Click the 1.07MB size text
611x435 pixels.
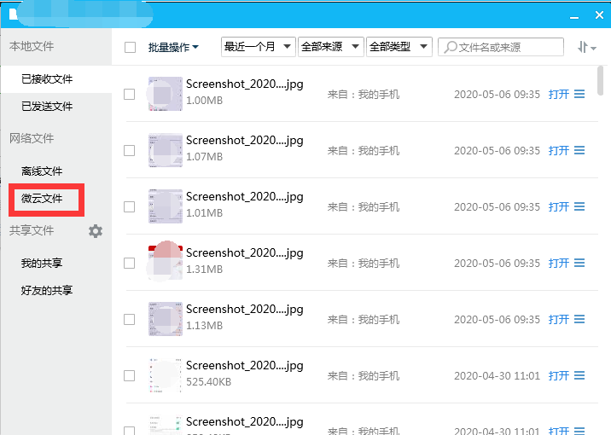pos(204,157)
